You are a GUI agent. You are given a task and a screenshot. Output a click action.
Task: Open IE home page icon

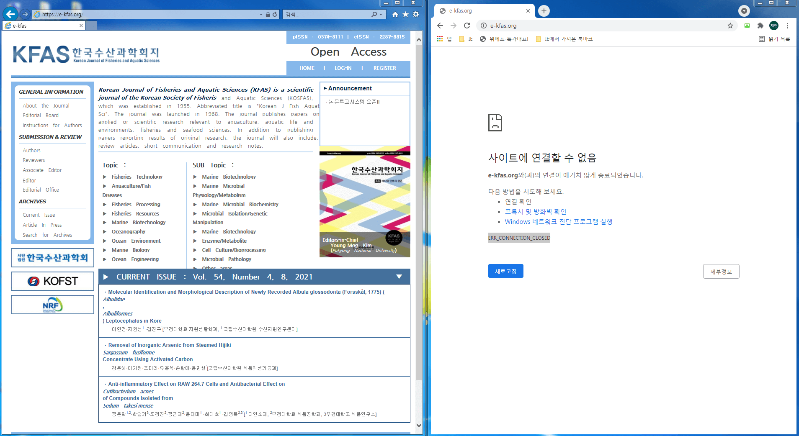coord(395,14)
